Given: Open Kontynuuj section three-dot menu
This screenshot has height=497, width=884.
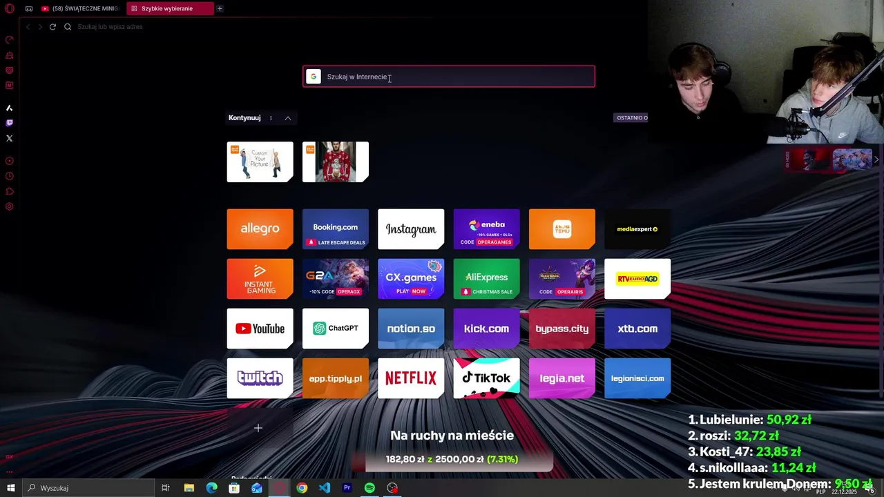Looking at the screenshot, I should click(x=271, y=118).
